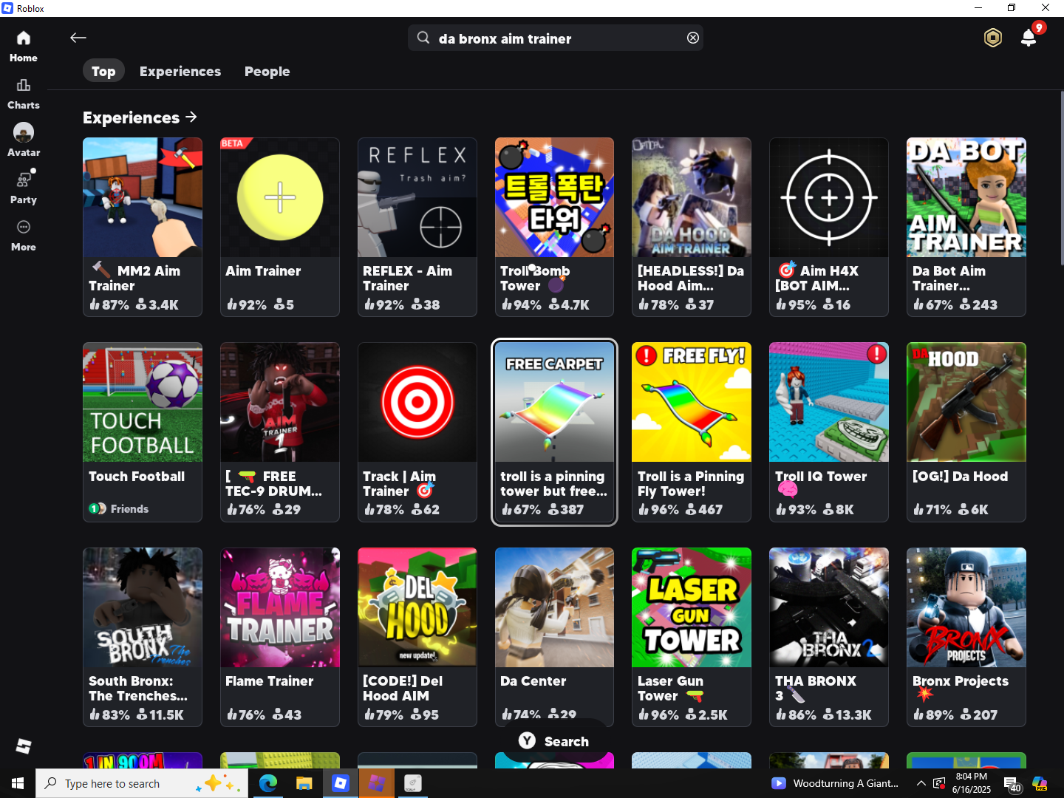Open Flame Trainer experience
Screen dimensions: 1064x798
coord(280,637)
